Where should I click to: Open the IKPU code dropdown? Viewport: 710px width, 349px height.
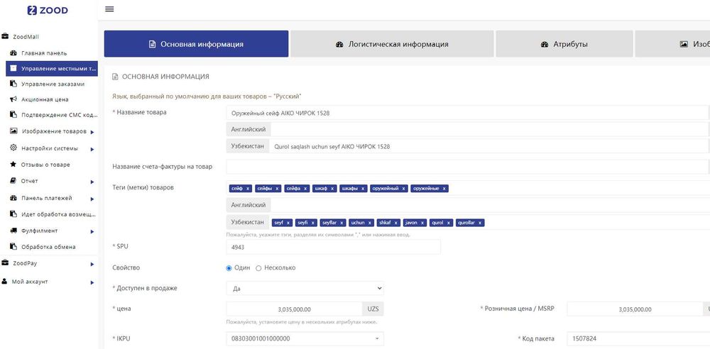click(x=305, y=339)
